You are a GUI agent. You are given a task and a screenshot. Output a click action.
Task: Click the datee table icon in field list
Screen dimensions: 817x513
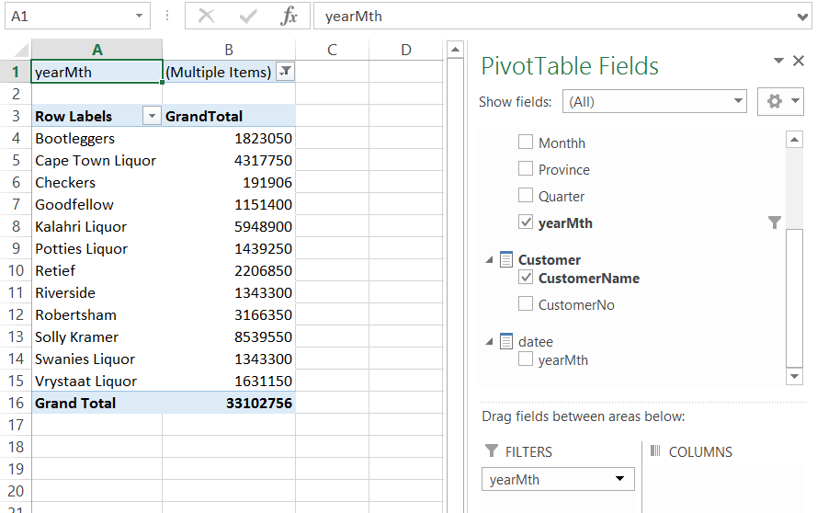click(x=505, y=342)
